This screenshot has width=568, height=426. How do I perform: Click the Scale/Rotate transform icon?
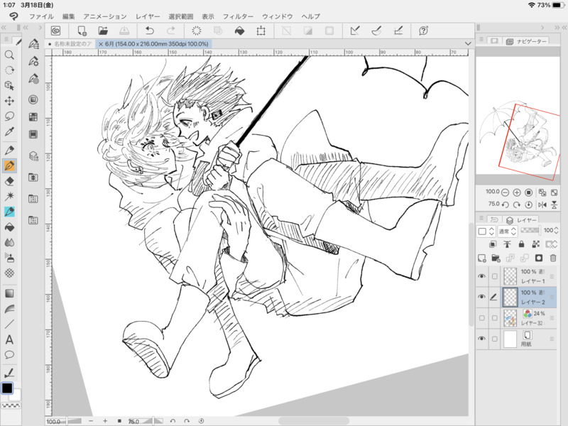[261, 31]
